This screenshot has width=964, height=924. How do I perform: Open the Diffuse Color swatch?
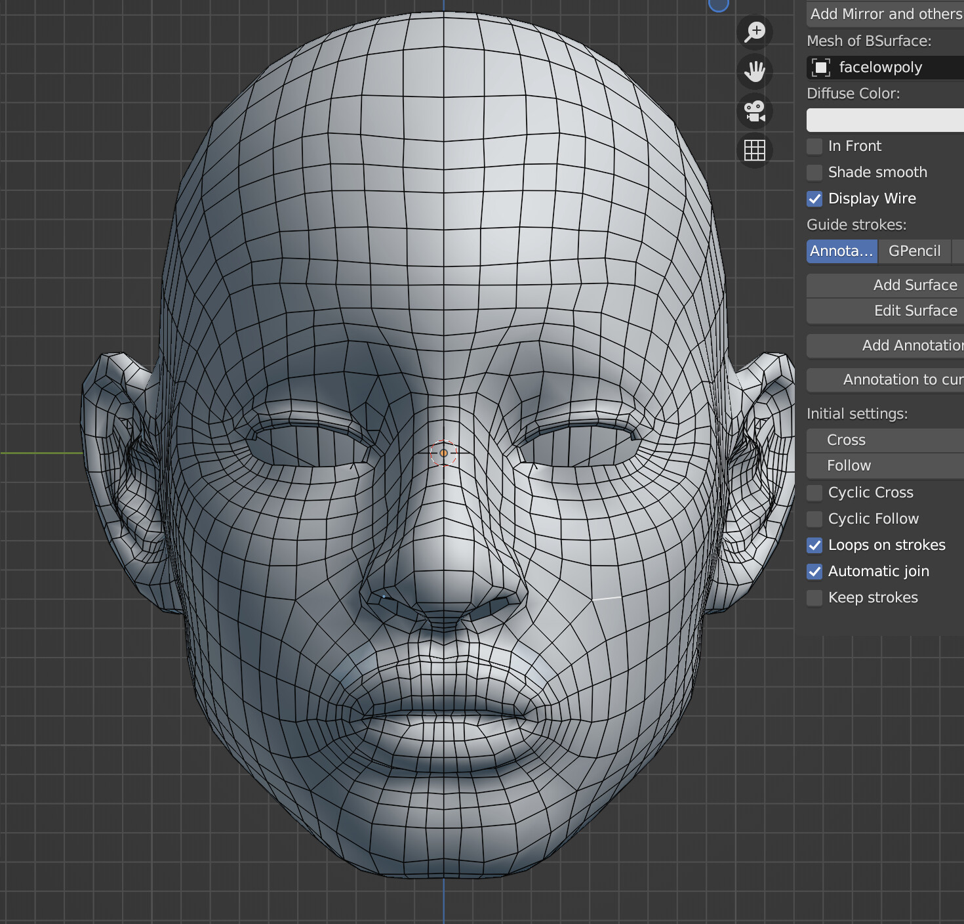click(885, 120)
